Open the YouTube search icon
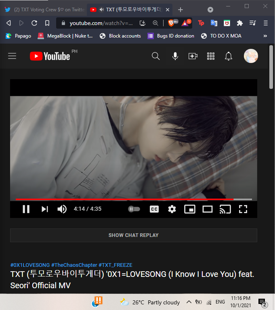 click(155, 56)
